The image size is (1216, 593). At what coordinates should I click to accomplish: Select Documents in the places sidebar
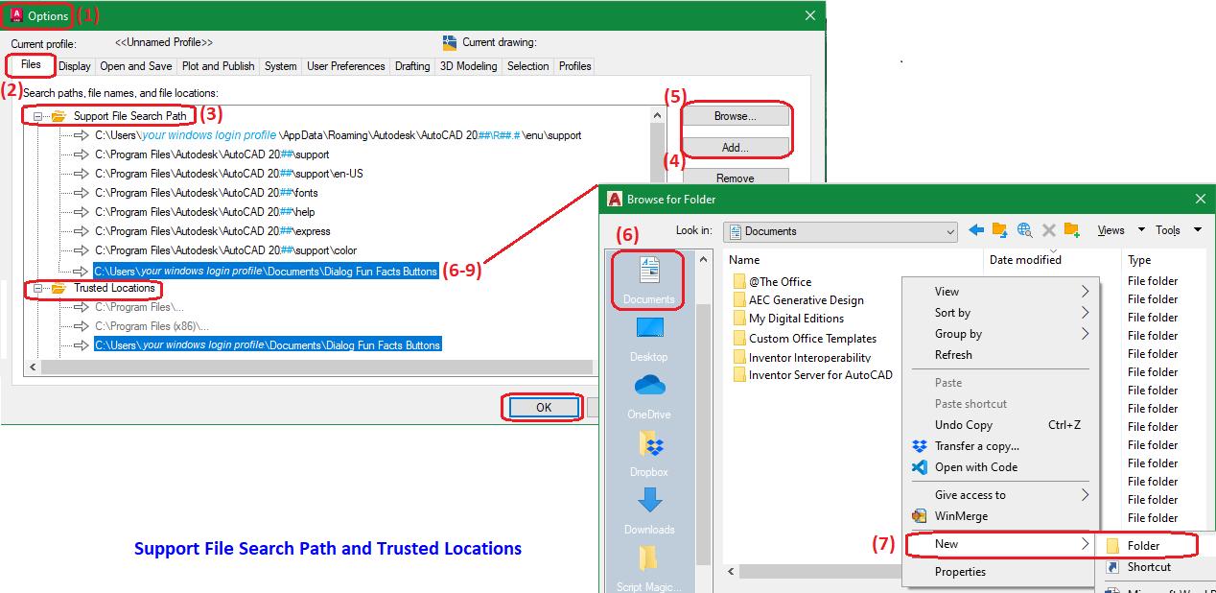point(648,281)
